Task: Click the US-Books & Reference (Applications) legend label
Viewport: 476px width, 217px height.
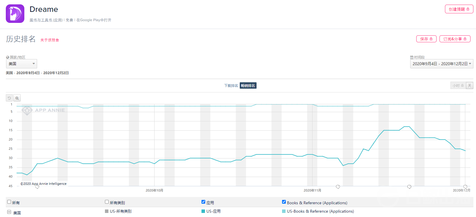Action: click(x=320, y=211)
